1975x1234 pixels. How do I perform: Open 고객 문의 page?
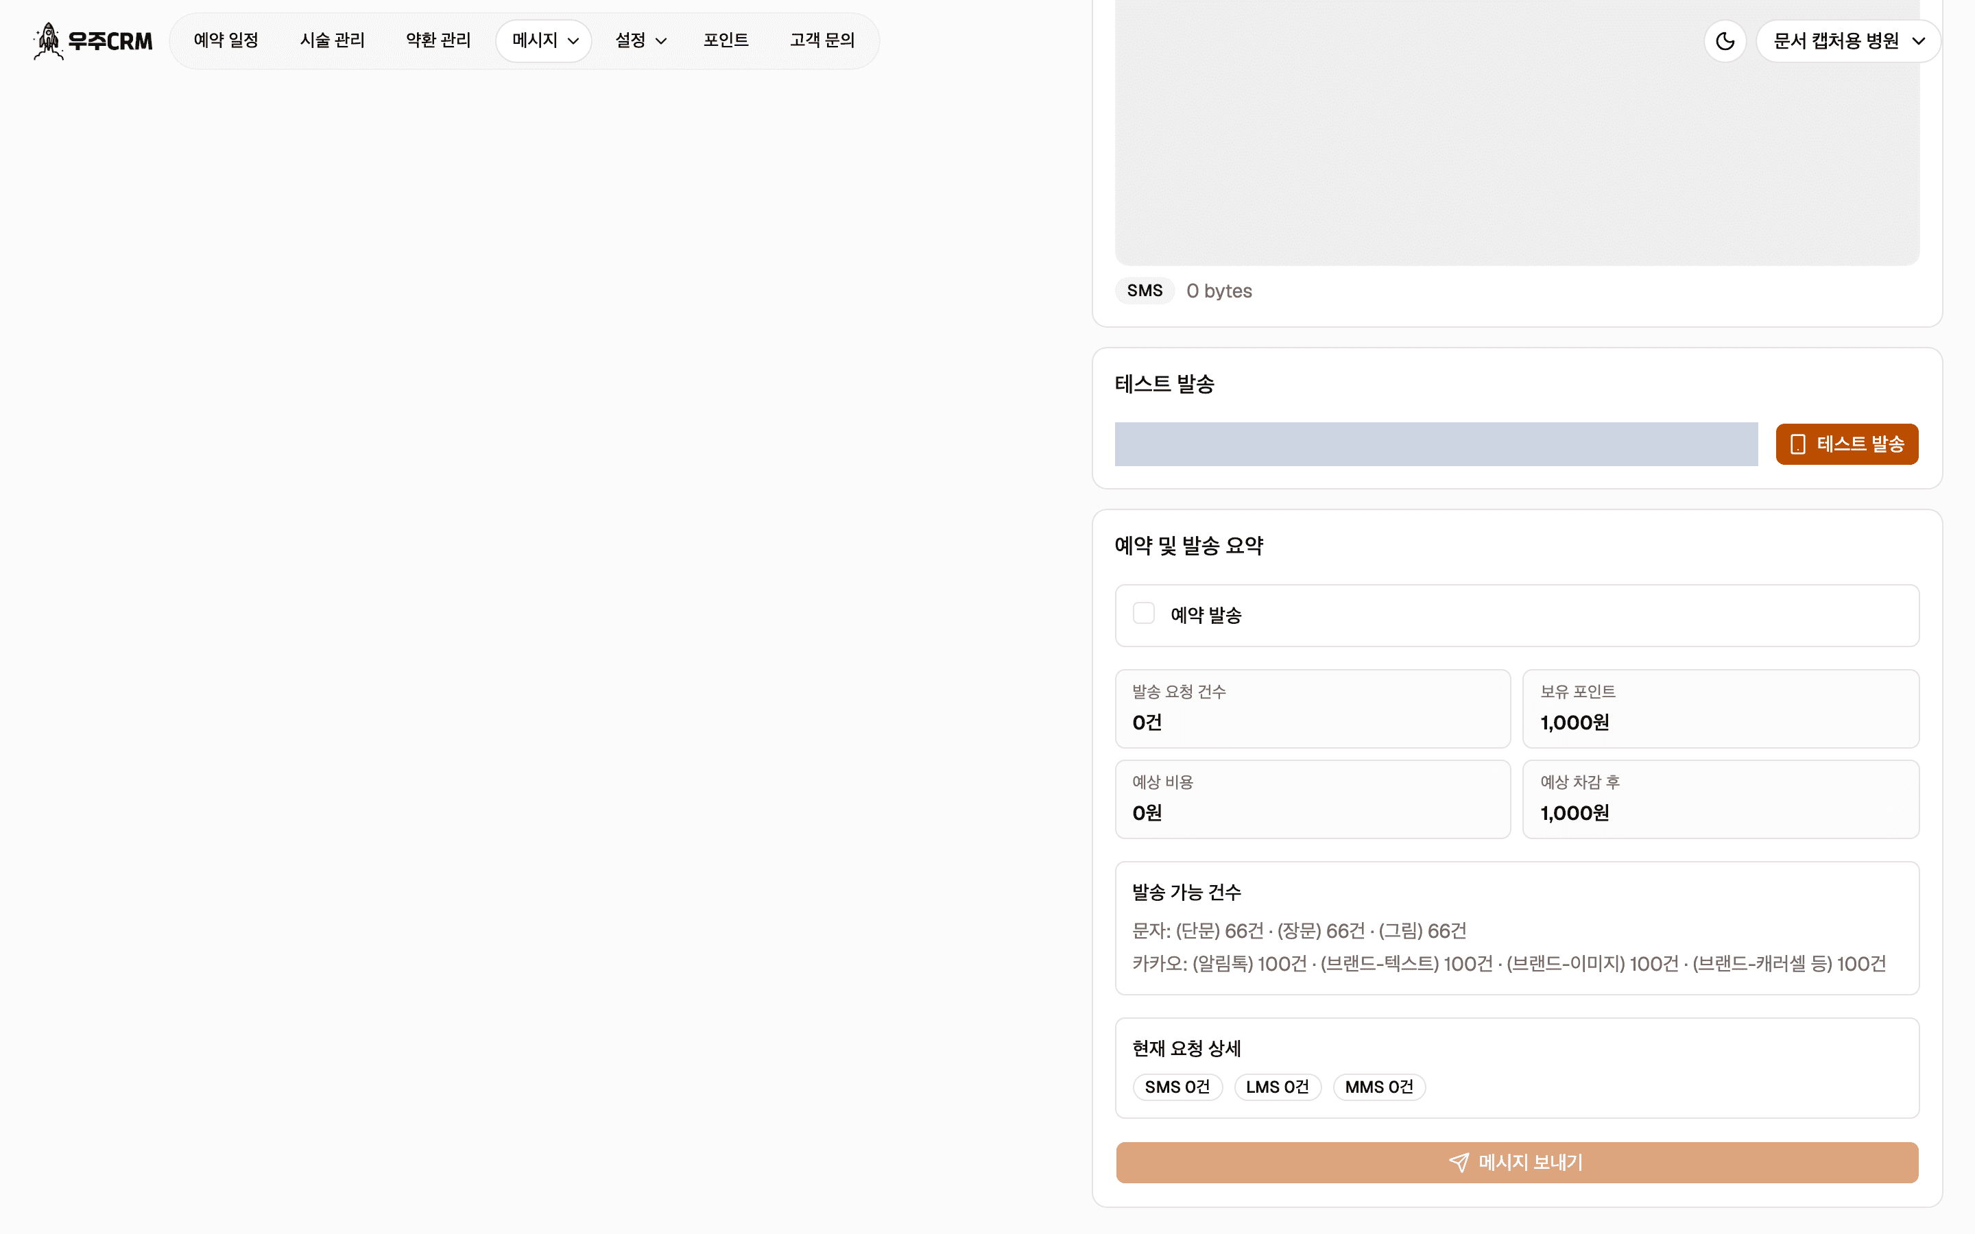822,41
